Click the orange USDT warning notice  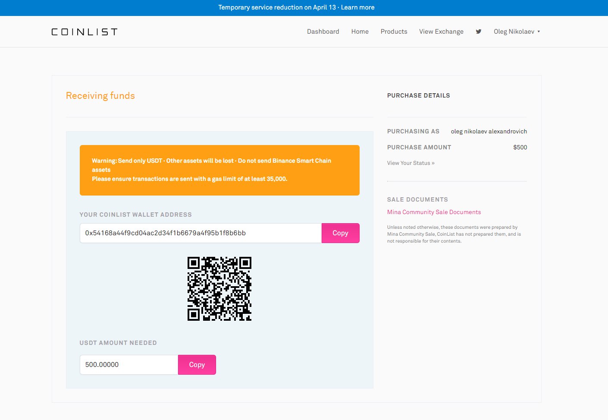point(219,170)
